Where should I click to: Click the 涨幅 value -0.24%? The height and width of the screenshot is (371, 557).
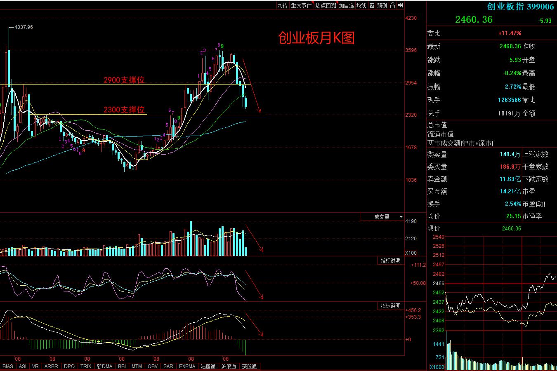coord(512,73)
